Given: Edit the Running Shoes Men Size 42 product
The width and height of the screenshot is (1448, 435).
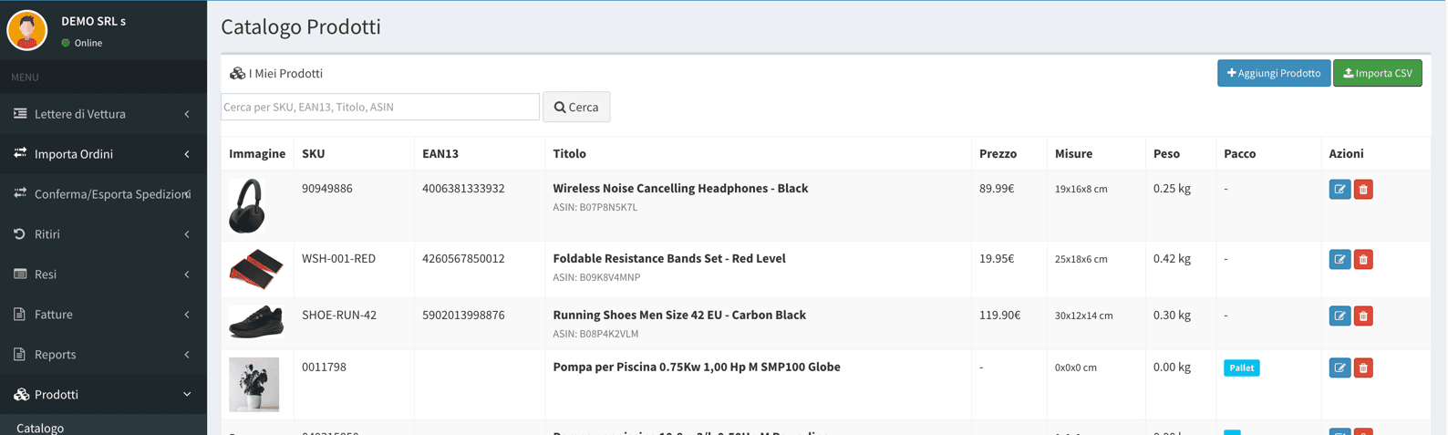Looking at the screenshot, I should (x=1339, y=316).
